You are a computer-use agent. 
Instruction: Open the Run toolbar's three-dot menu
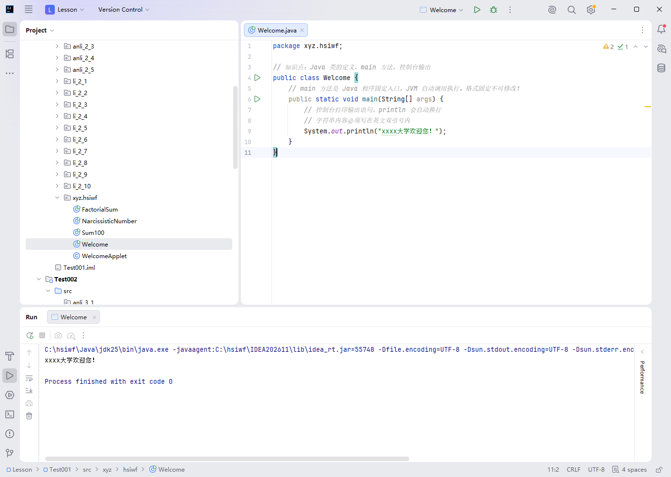click(x=83, y=335)
